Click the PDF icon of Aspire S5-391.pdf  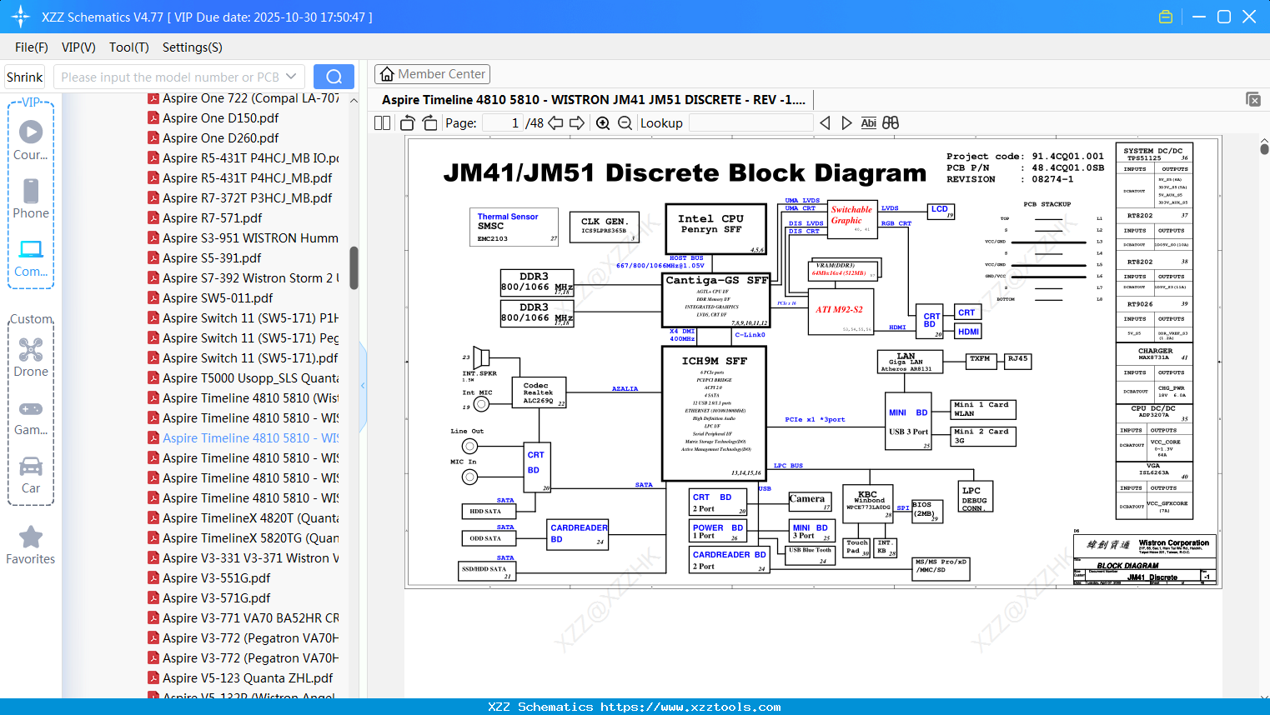coord(153,258)
